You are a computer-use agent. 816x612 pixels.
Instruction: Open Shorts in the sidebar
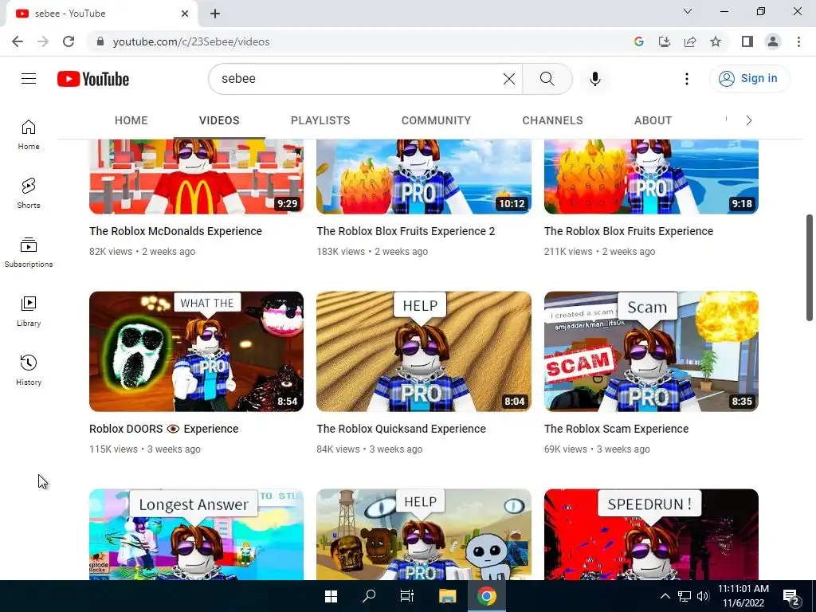coord(29,194)
